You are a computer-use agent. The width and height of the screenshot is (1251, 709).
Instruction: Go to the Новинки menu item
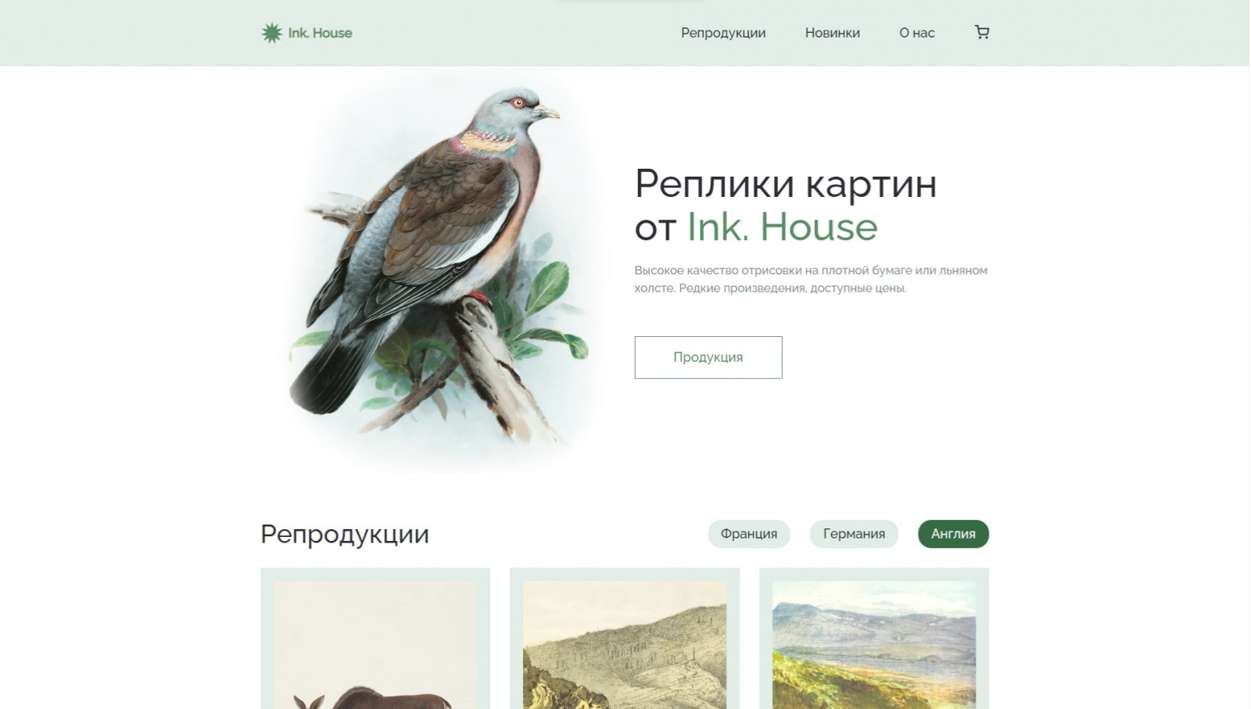(833, 33)
